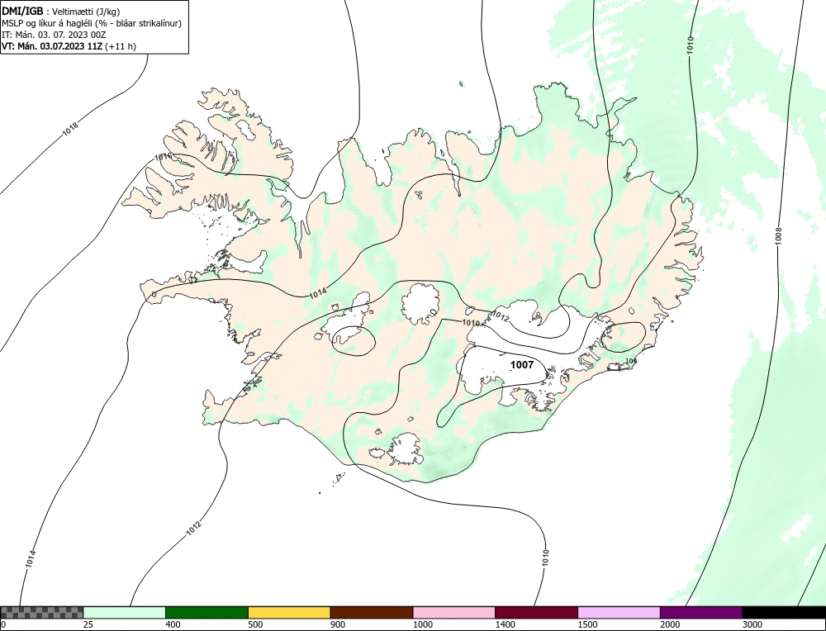Viewport: 826px width, 631px height.
Task: Click the '1012' isobar label south of Iceland
Action: (194, 529)
